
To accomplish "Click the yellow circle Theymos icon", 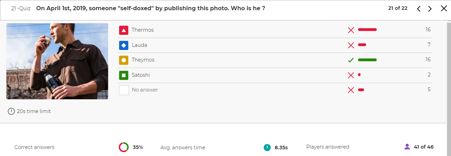I will coord(124,60).
